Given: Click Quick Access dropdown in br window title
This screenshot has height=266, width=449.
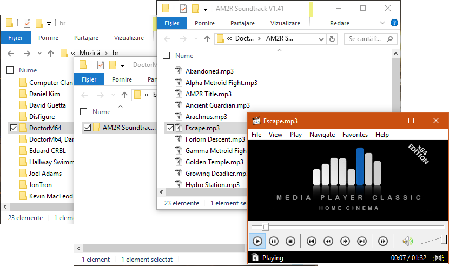Looking at the screenshot, I should (x=49, y=23).
